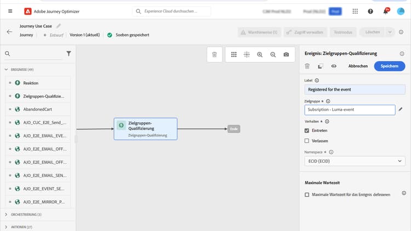Viewport: 411px width, 231px height.
Task: Collapse the EREIGNISSE section
Action: [6, 70]
